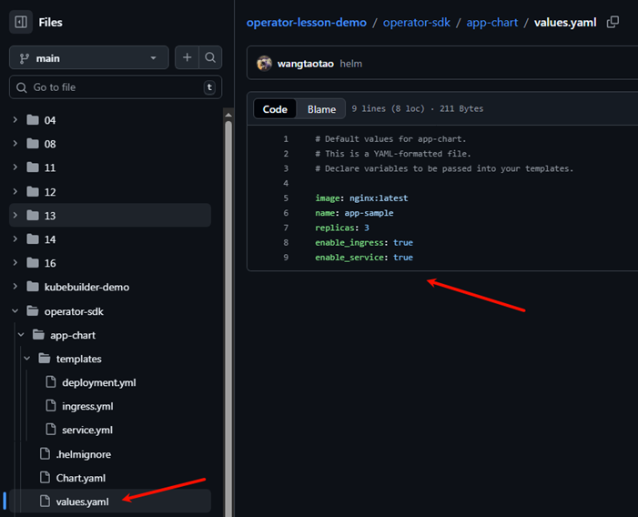Open ingress.yml in the file tree
The width and height of the screenshot is (638, 517).
click(x=87, y=406)
